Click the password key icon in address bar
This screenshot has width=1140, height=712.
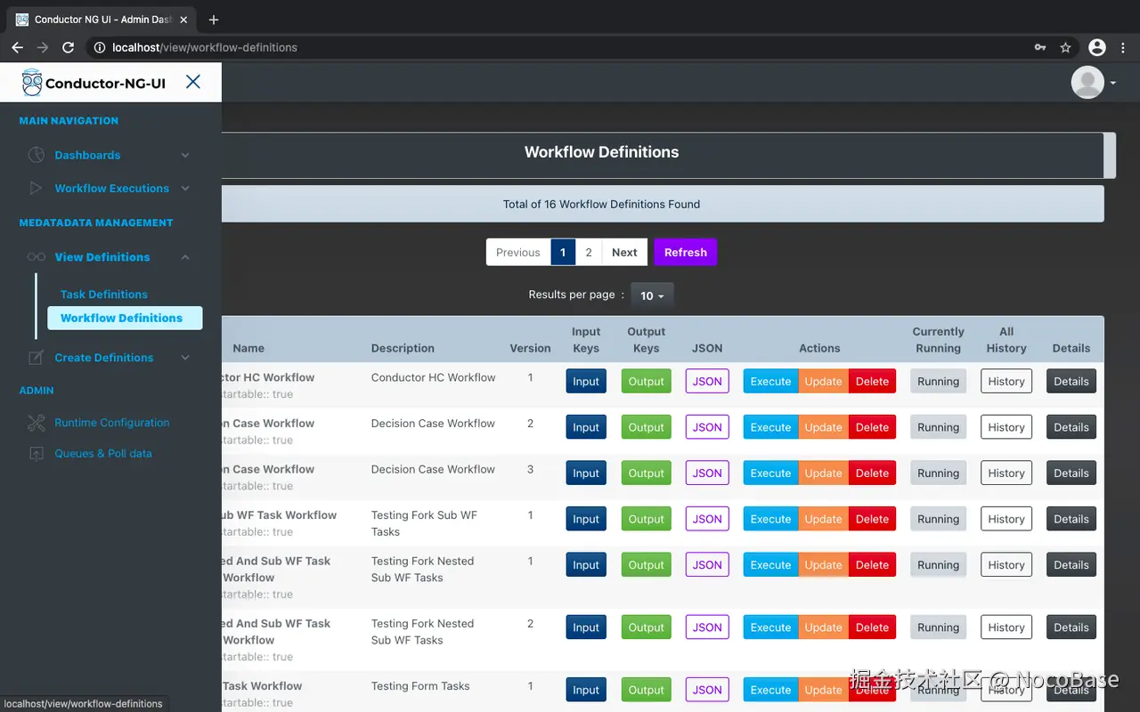[x=1039, y=47]
